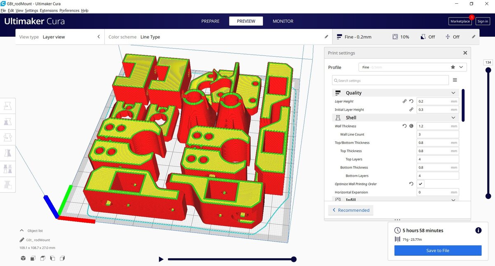Open the Marketplace

coord(460,21)
